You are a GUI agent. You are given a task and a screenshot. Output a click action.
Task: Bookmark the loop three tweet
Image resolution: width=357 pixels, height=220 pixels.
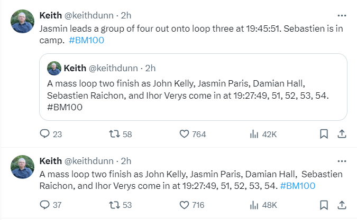[x=324, y=135]
